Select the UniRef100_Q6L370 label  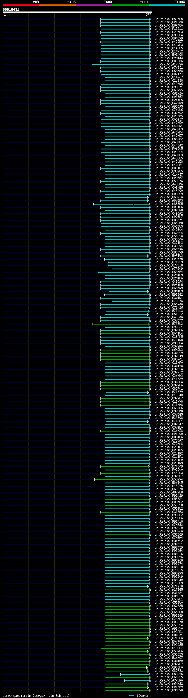pos(169,489)
